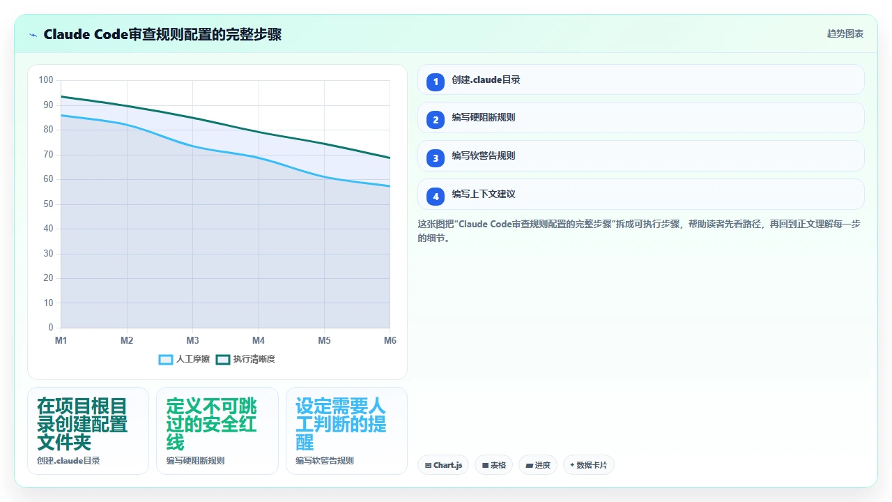Open the 在项目根目录创建配置文件夹 card

click(x=88, y=431)
